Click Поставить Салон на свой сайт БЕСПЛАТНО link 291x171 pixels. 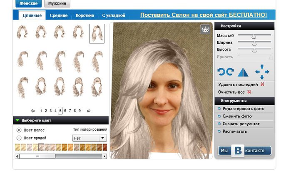point(204,15)
